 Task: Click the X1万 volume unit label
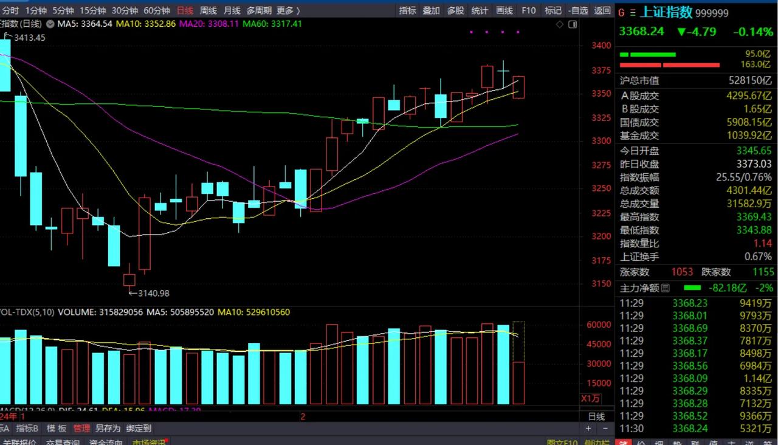[x=591, y=398]
